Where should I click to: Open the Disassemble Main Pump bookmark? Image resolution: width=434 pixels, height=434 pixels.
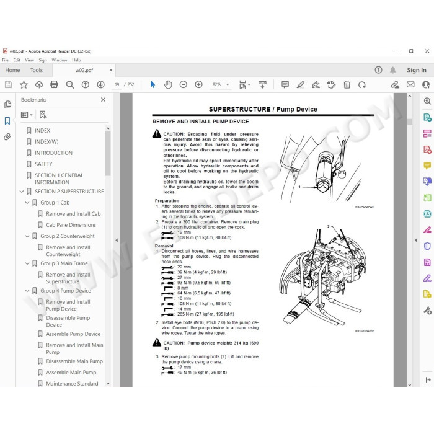(x=74, y=361)
